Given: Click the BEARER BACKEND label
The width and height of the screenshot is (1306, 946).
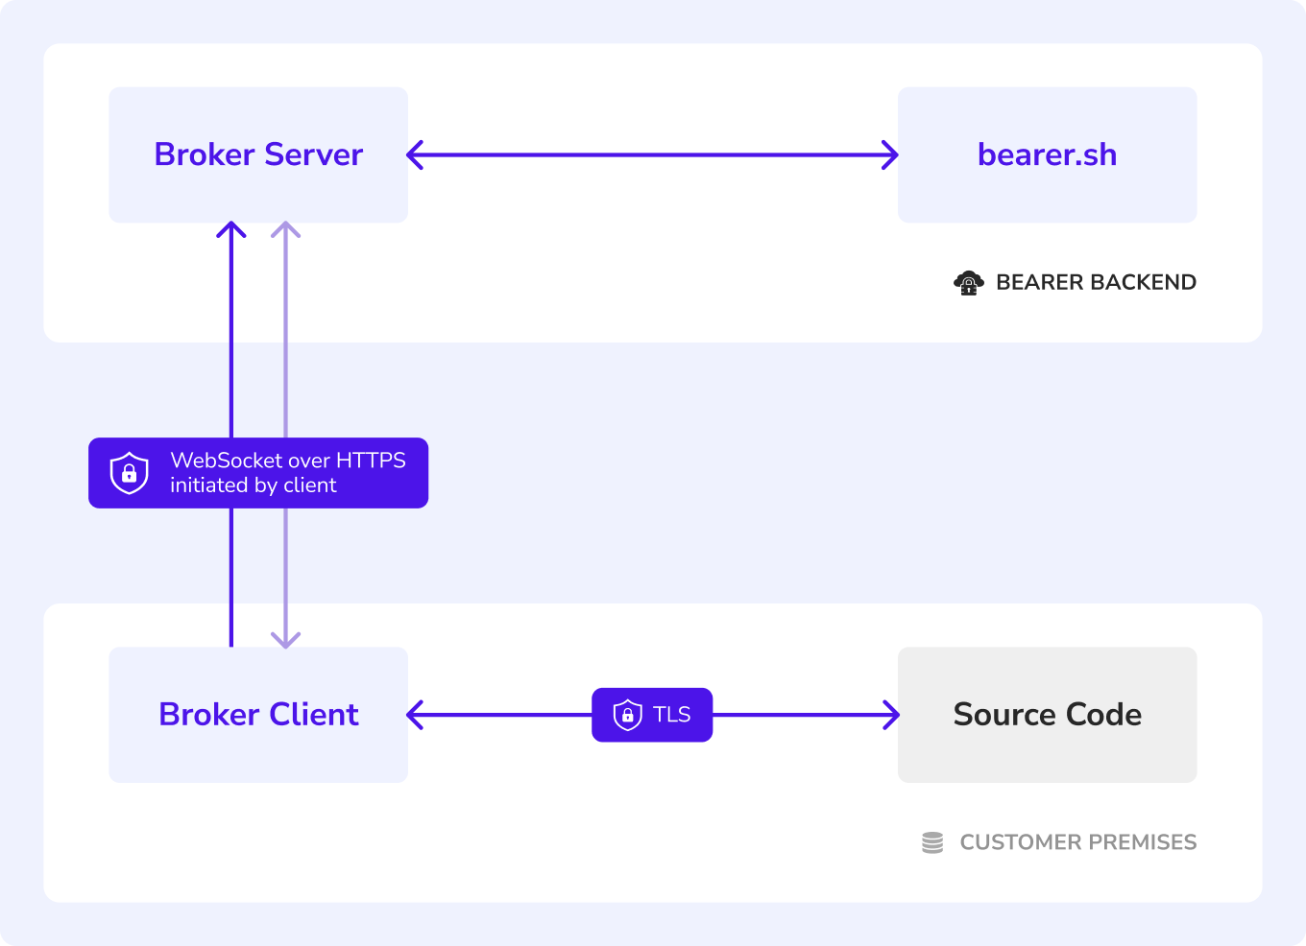Looking at the screenshot, I should 1096,282.
